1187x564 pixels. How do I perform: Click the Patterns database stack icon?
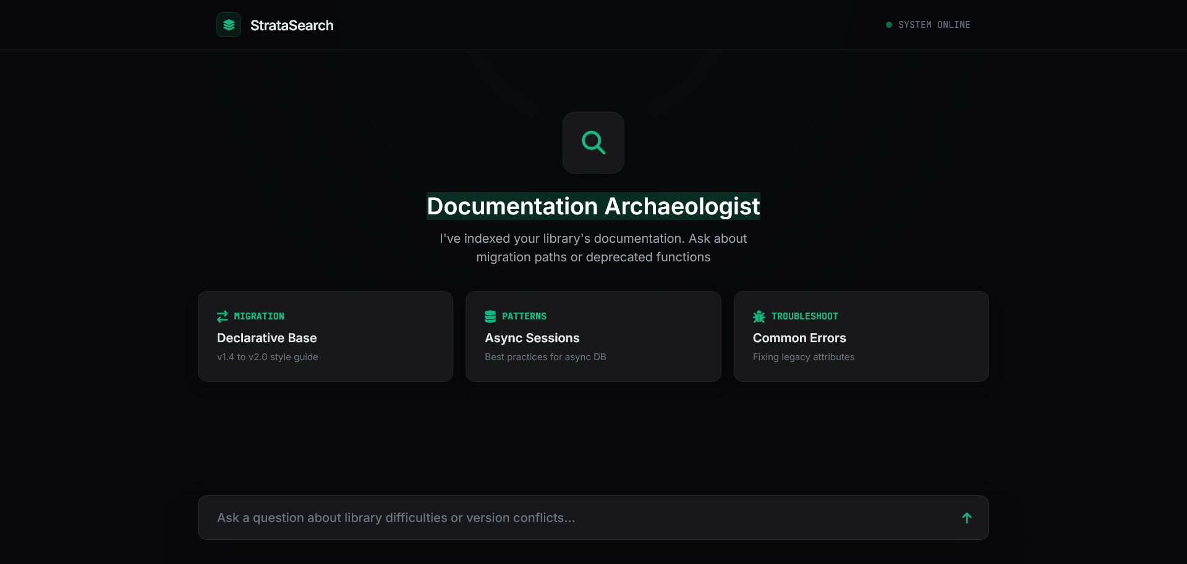(x=490, y=316)
